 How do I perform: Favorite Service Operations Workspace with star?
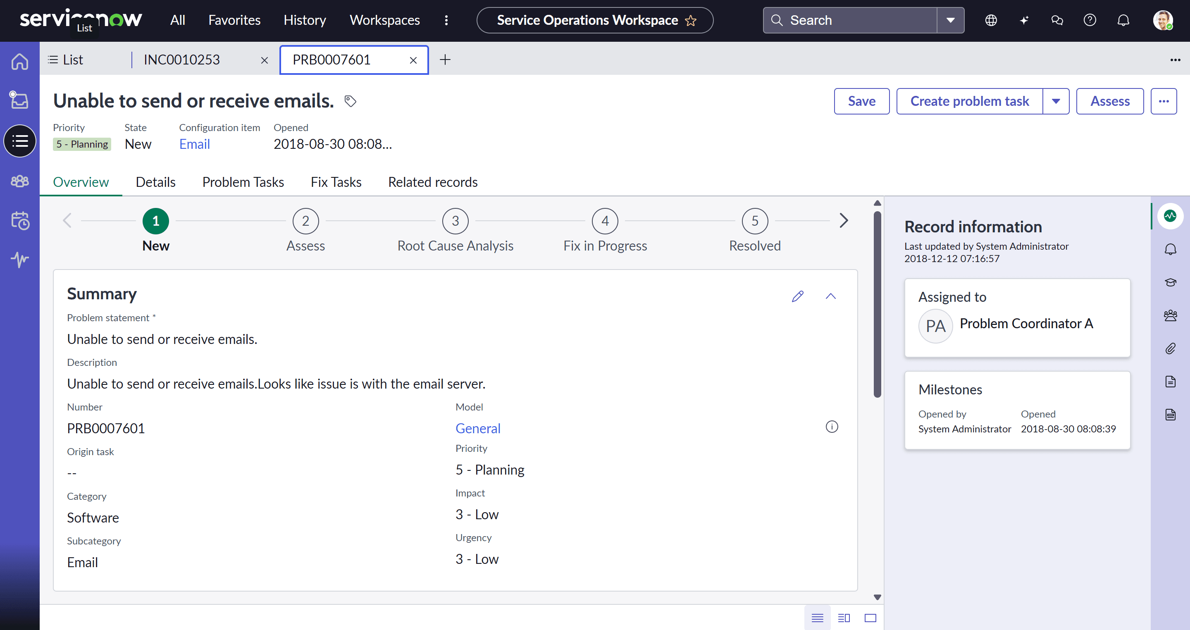(691, 21)
